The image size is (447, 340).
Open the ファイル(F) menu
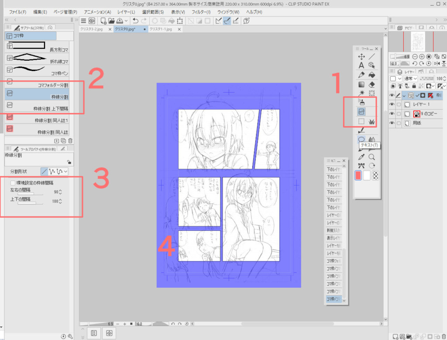pyautogui.click(x=17, y=12)
